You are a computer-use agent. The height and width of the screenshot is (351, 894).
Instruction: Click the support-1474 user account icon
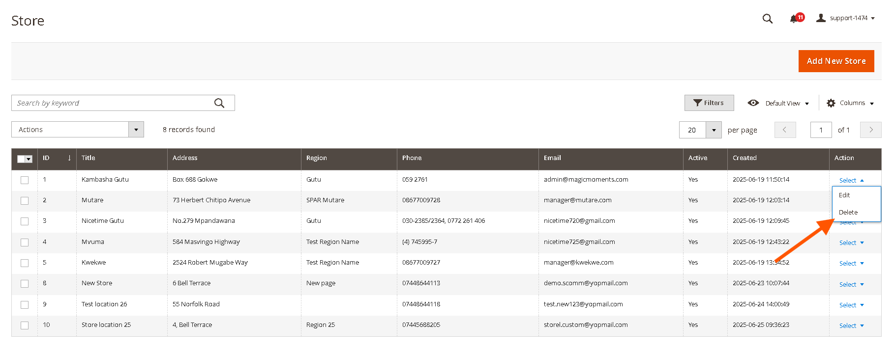tap(821, 18)
